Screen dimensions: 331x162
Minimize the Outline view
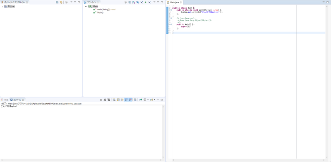point(158,2)
